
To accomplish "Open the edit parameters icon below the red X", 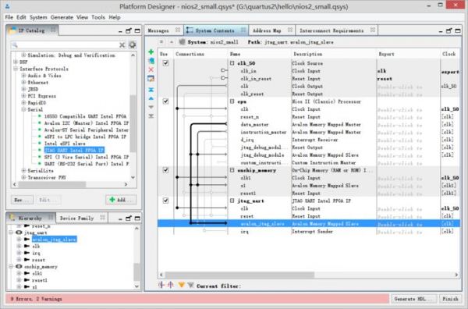I will (x=151, y=79).
